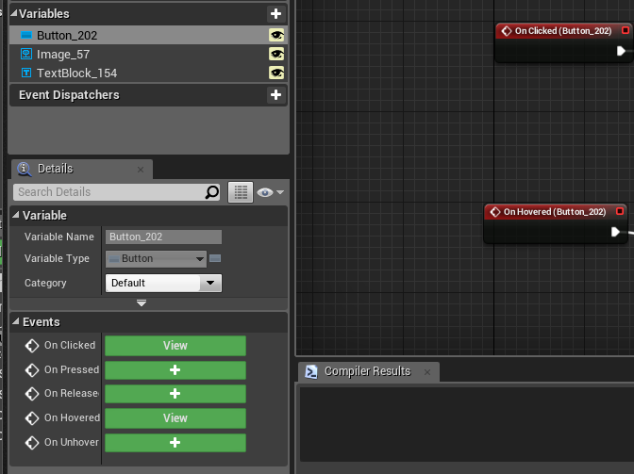The height and width of the screenshot is (474, 634).
Task: Click the container type icon beside Variable Type
Action: point(215,258)
